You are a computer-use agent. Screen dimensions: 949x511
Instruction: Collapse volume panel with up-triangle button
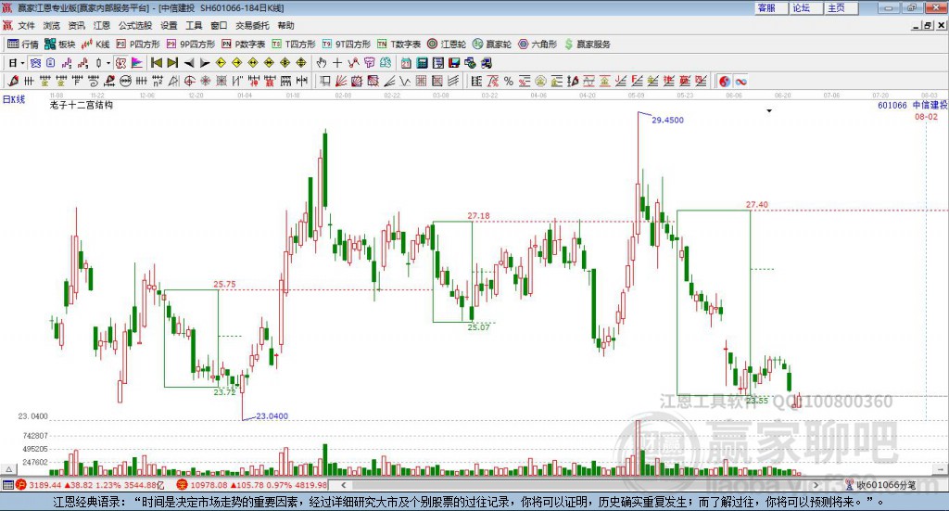pyautogui.click(x=8, y=469)
